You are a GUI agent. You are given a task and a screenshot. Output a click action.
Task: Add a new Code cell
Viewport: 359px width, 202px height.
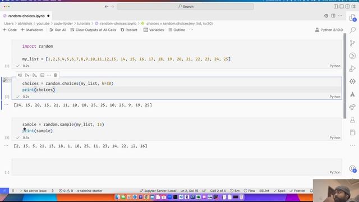point(10,30)
